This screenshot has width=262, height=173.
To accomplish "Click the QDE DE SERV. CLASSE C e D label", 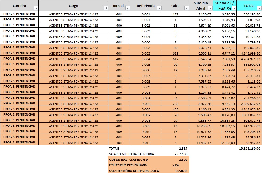I will [x=129, y=160].
